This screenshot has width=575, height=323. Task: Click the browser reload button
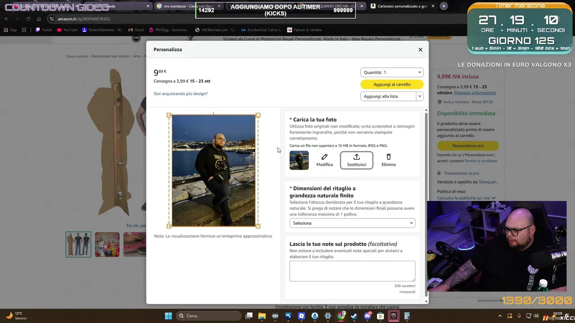(x=28, y=19)
